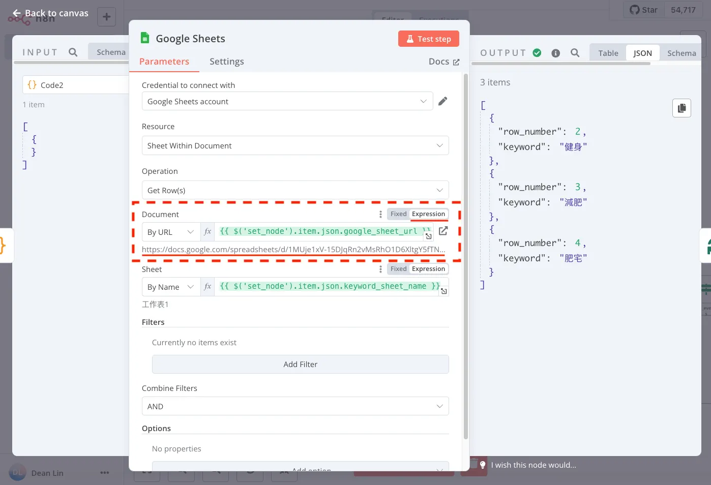The height and width of the screenshot is (485, 711).
Task: Expand the Credential 'Google Sheets account' dropdown
Action: (x=287, y=101)
